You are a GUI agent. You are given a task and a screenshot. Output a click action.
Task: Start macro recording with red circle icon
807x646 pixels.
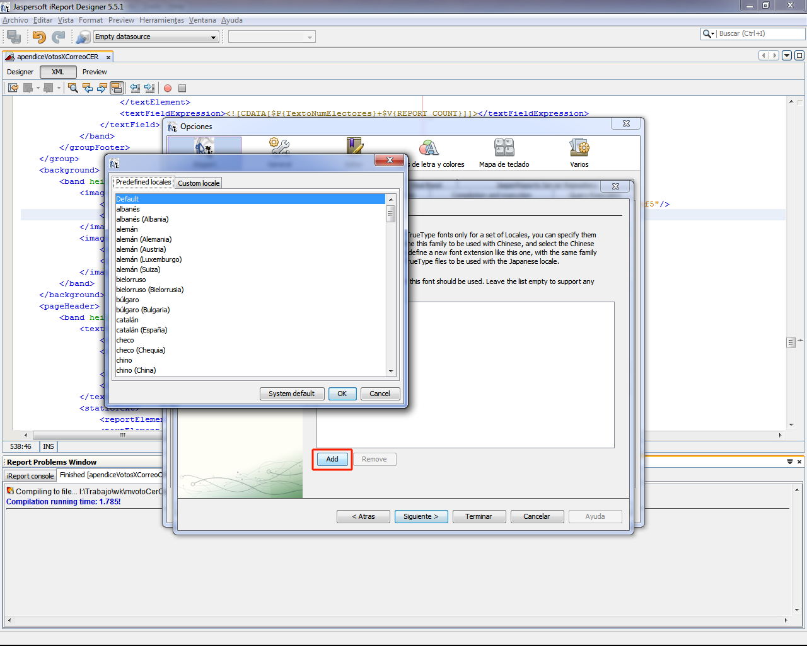pyautogui.click(x=168, y=88)
